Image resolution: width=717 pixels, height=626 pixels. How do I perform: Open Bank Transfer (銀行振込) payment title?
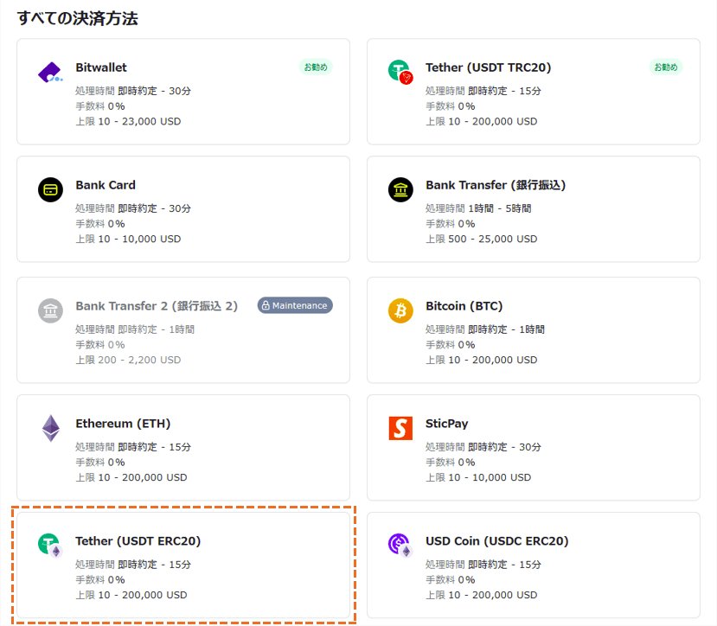tap(496, 185)
